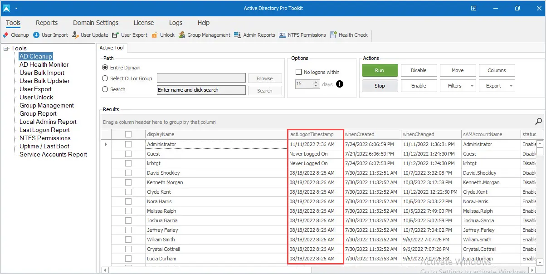Sort by the lastLogonTimestamp column header
This screenshot has height=274, width=546.
pyautogui.click(x=316, y=134)
